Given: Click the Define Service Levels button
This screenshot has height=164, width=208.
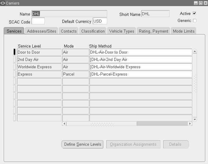Looking at the screenshot, I should tap(82, 144).
